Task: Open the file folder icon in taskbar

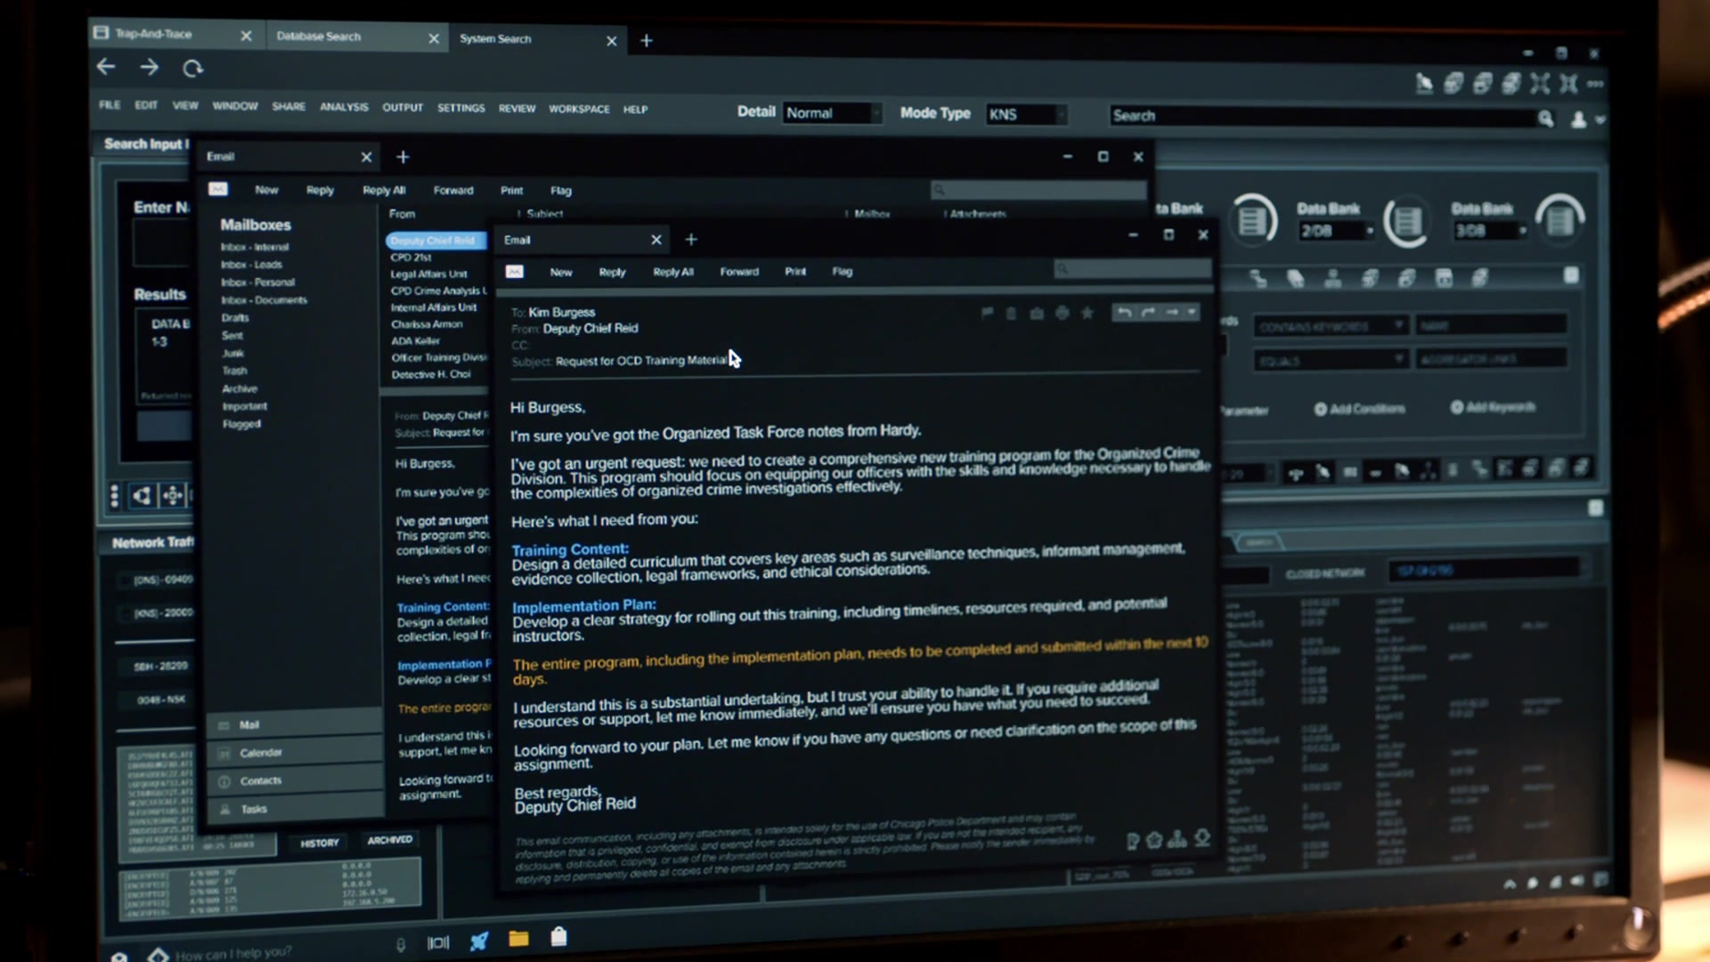Action: [518, 938]
